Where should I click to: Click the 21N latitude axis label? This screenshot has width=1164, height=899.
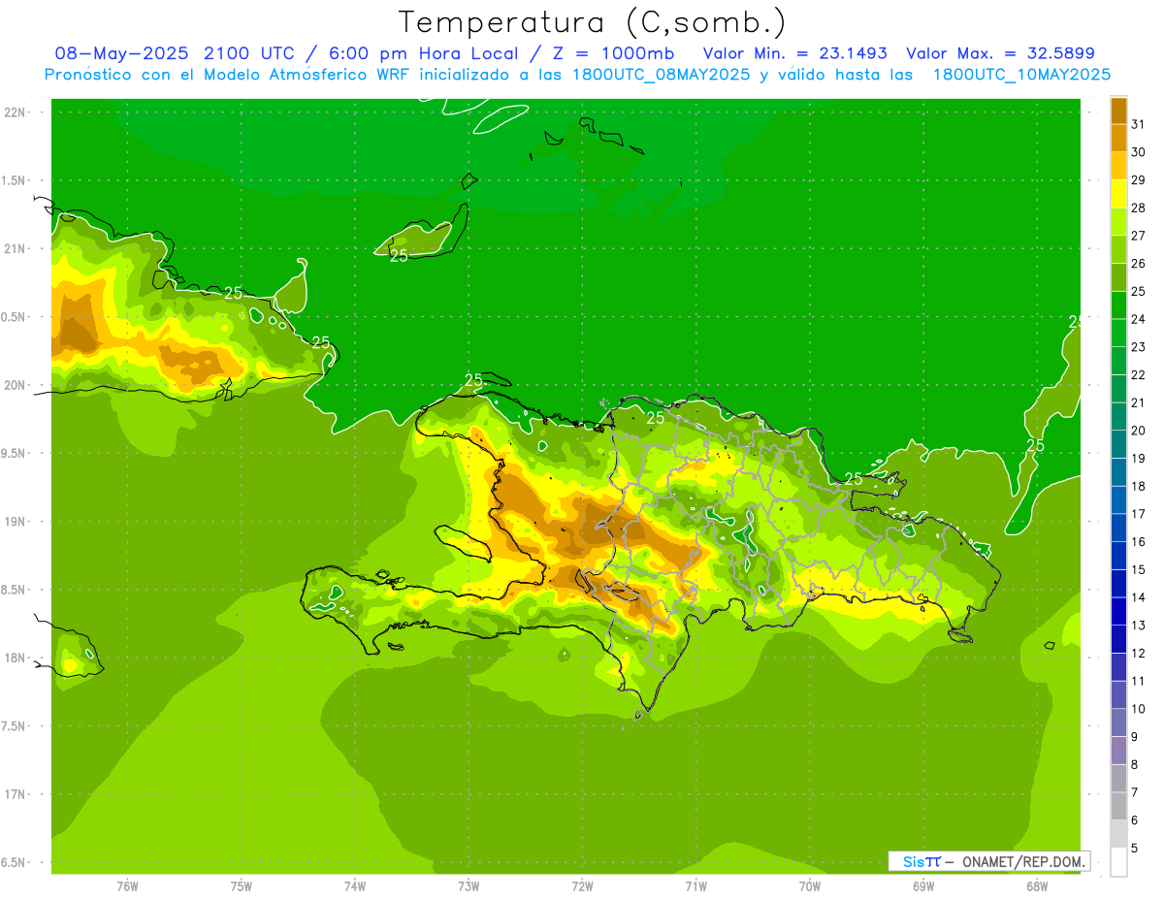pyautogui.click(x=15, y=249)
